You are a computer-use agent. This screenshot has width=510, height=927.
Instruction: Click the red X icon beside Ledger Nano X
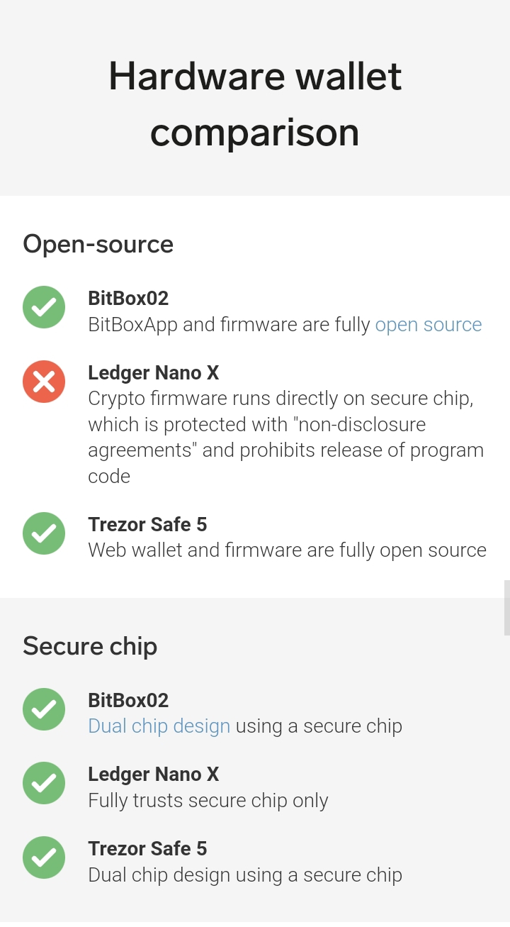(44, 382)
